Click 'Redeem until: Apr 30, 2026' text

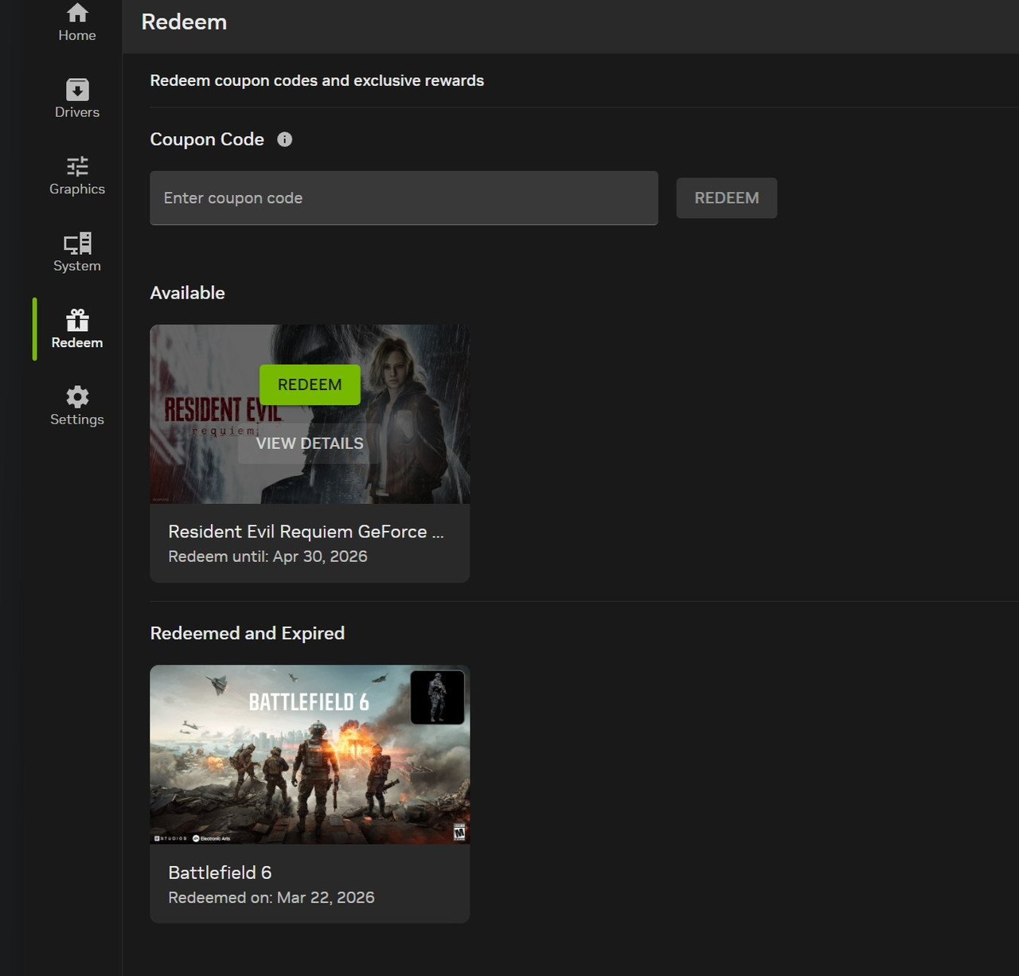[267, 556]
